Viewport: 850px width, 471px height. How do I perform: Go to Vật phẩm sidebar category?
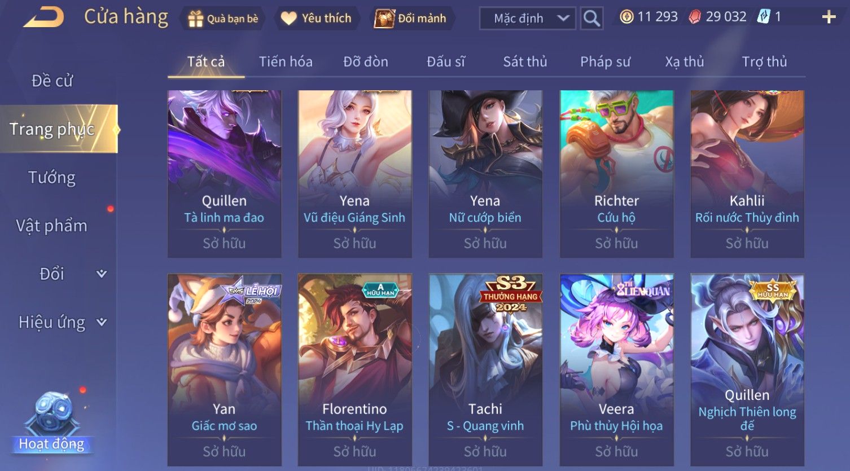coord(52,226)
